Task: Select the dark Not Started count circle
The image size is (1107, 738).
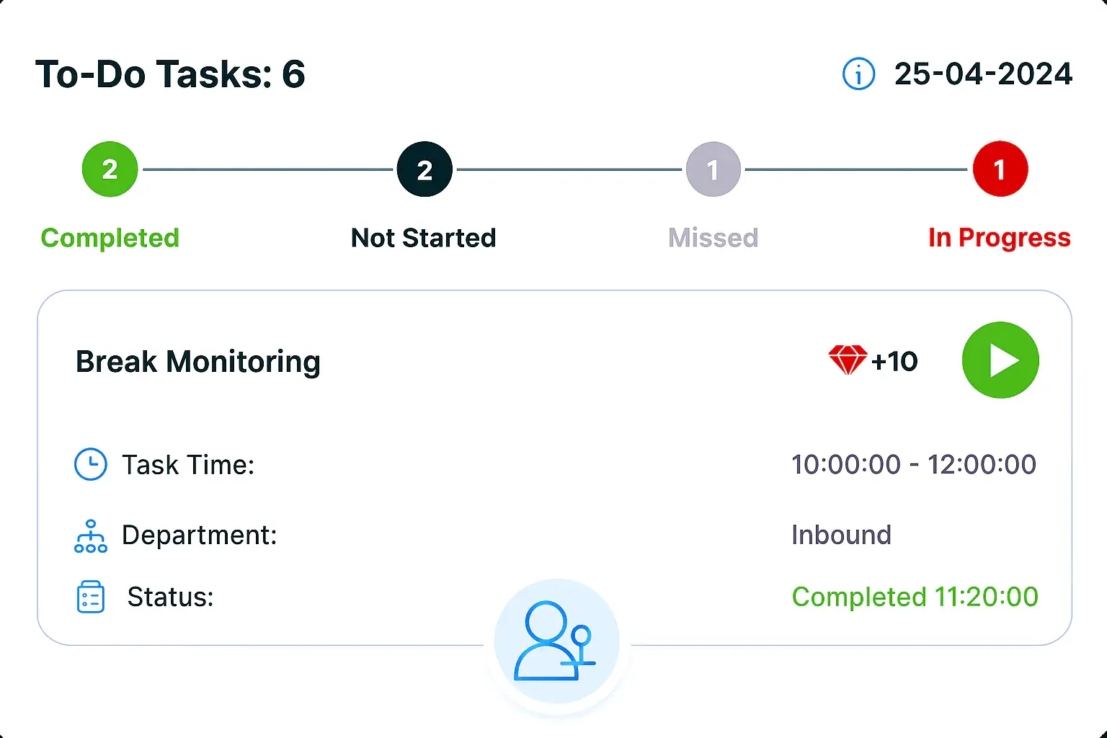Action: [424, 169]
